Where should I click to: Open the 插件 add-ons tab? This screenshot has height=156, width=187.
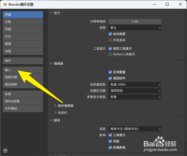pyautogui.click(x=23, y=61)
